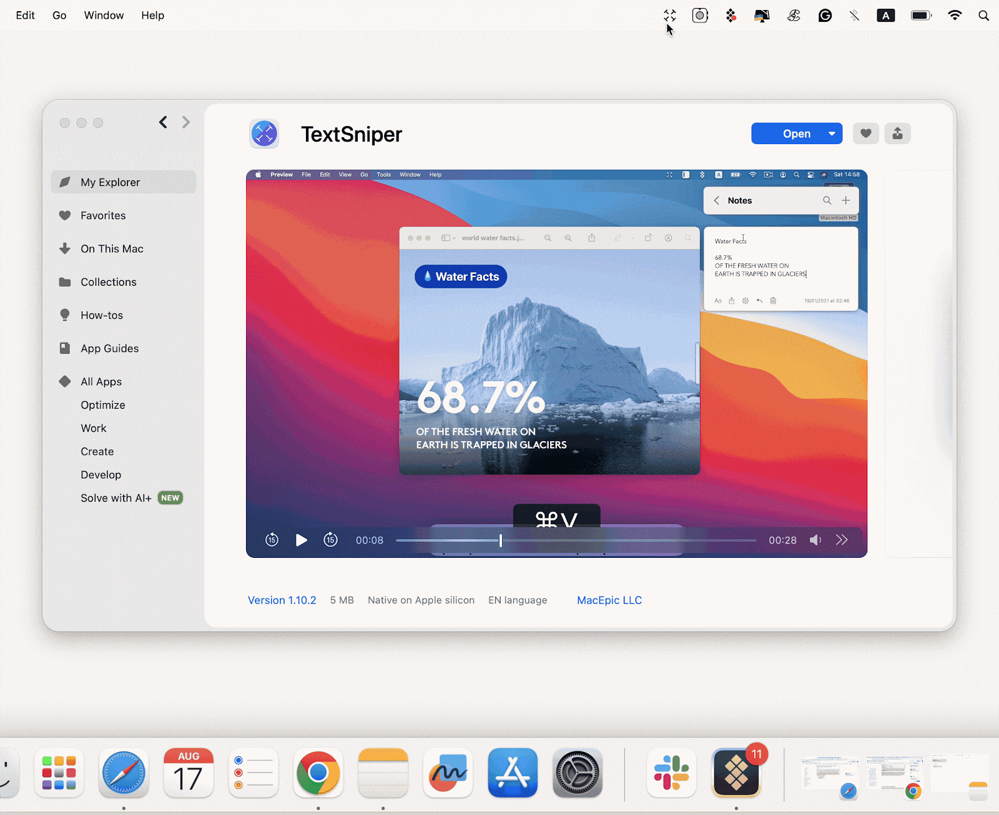Image resolution: width=999 pixels, height=815 pixels.
Task: Open Calendar showing AUG 17 in the Dock
Action: point(189,773)
